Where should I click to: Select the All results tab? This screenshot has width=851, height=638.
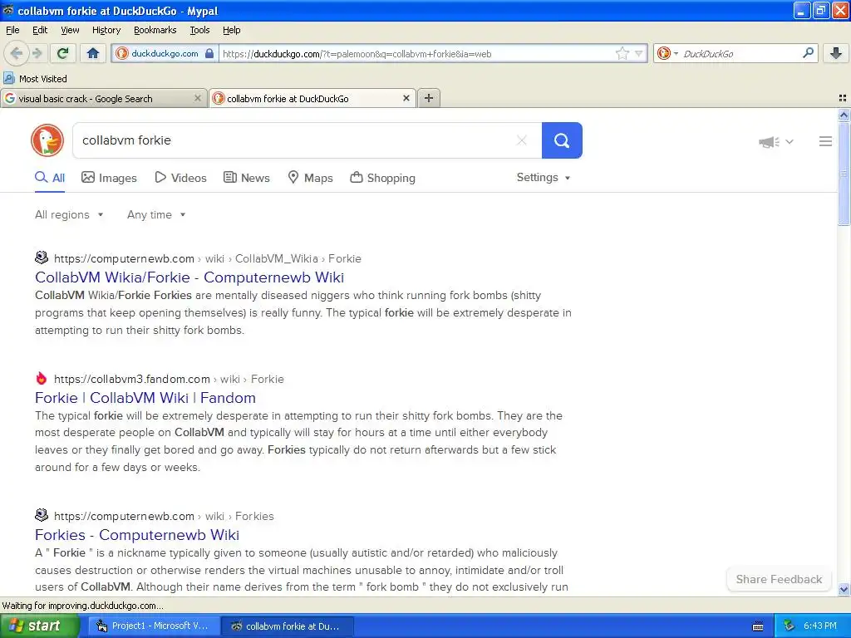(50, 178)
